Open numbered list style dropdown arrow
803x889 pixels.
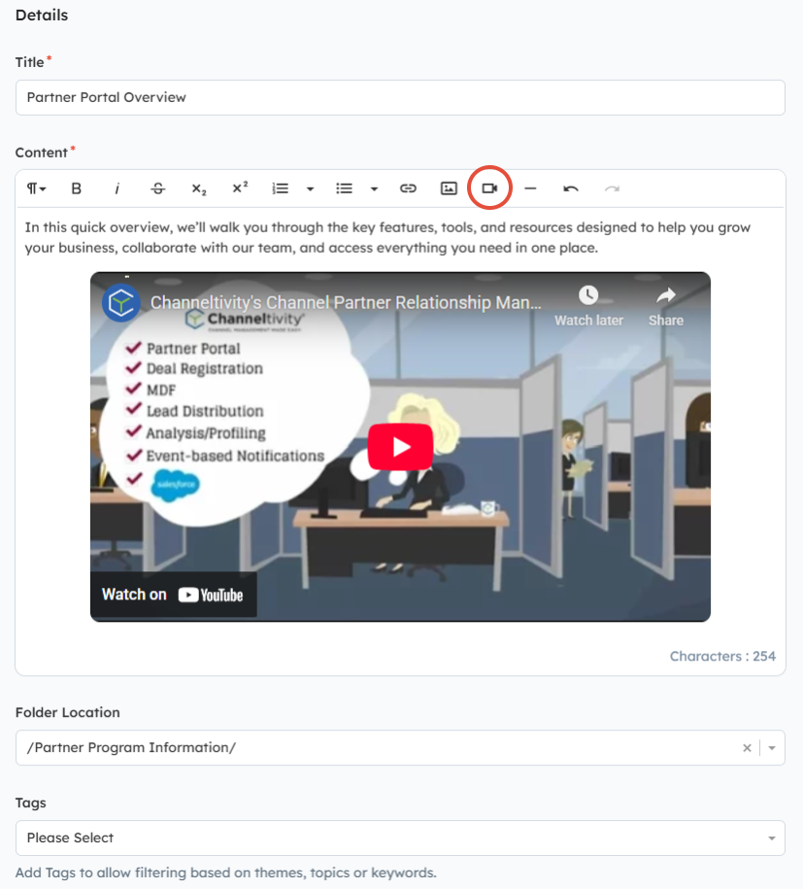310,188
